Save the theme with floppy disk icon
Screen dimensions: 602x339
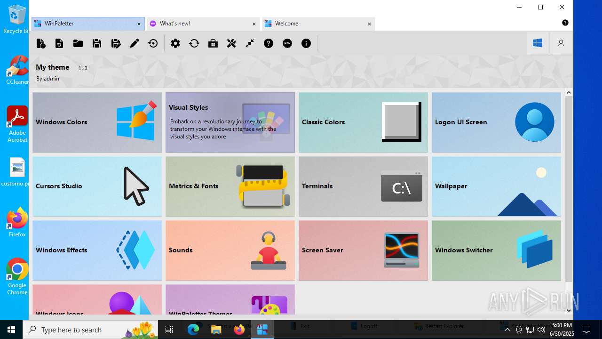click(97, 43)
